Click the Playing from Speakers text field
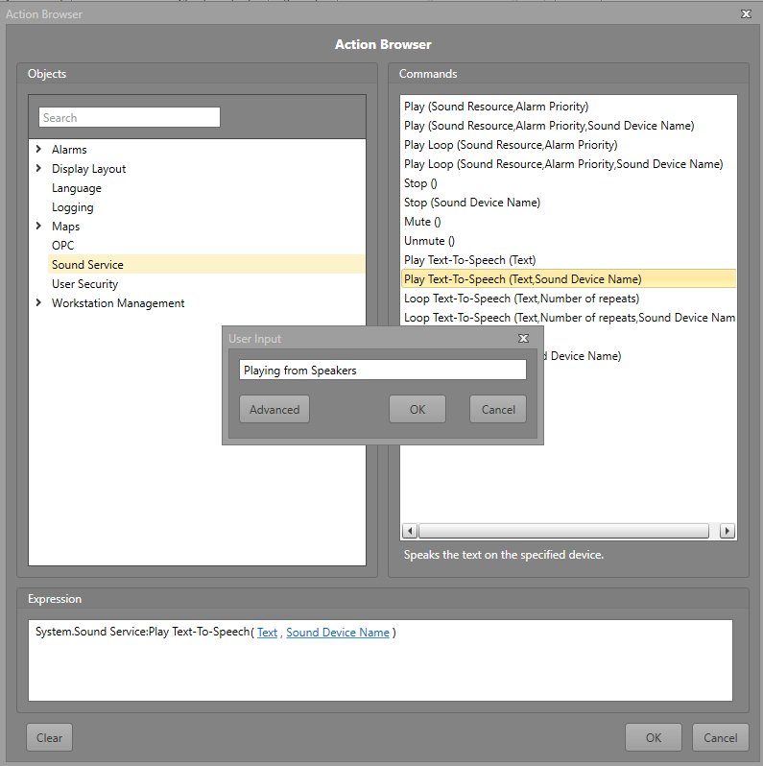 [382, 370]
